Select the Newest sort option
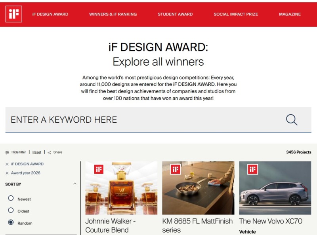This screenshot has width=317, height=235. coord(11,199)
